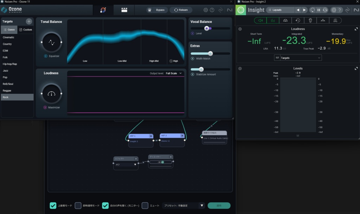The height and width of the screenshot is (214, 360).
Task: Toggle Width Match power button
Action: pos(192,59)
